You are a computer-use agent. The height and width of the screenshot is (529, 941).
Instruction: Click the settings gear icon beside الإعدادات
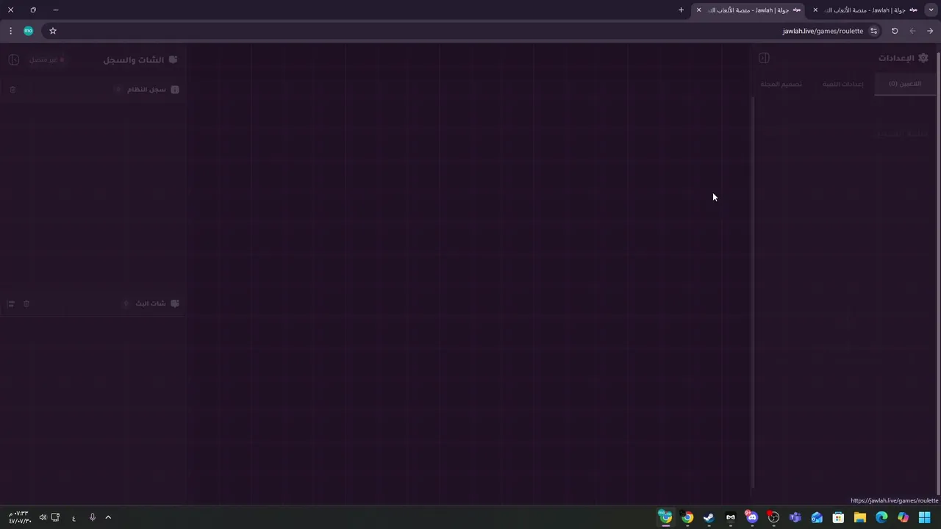coord(923,58)
